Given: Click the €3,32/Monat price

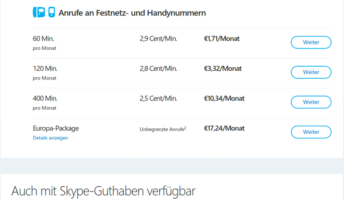Looking at the screenshot, I should tap(223, 68).
